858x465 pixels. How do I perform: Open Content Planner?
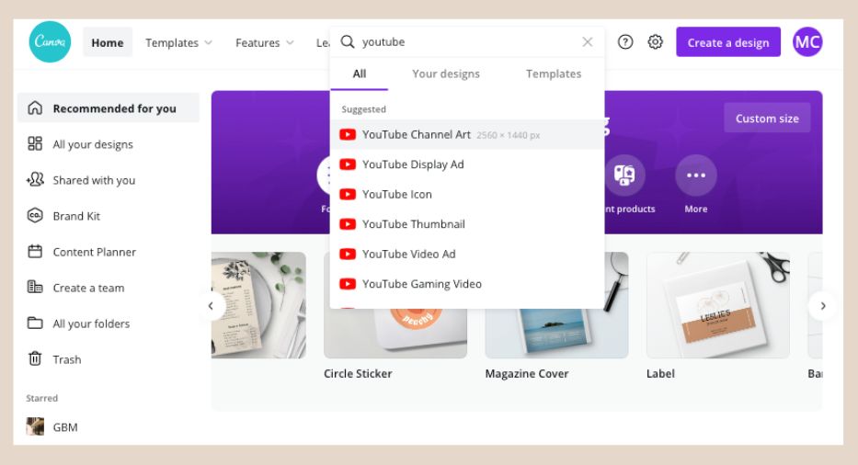pos(94,252)
